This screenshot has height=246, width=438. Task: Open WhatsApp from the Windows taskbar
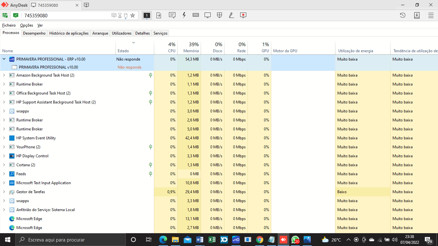pos(295,240)
